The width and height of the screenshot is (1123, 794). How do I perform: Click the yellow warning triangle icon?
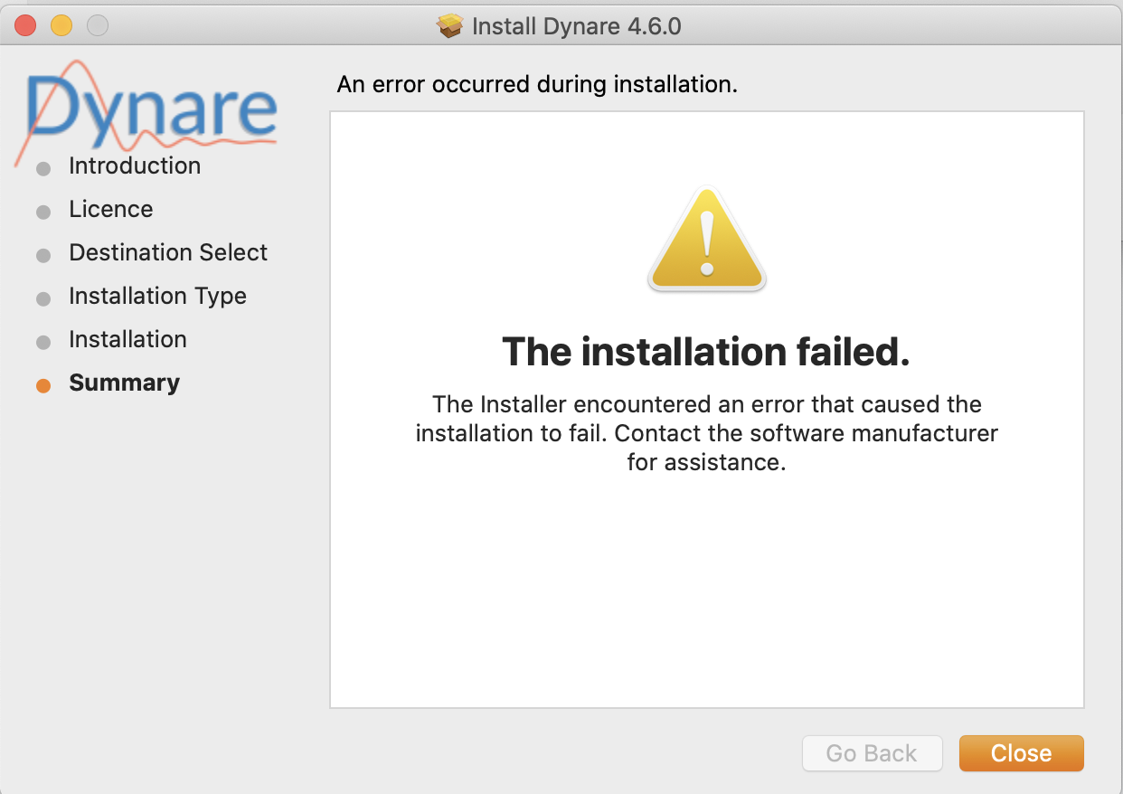[x=707, y=239]
